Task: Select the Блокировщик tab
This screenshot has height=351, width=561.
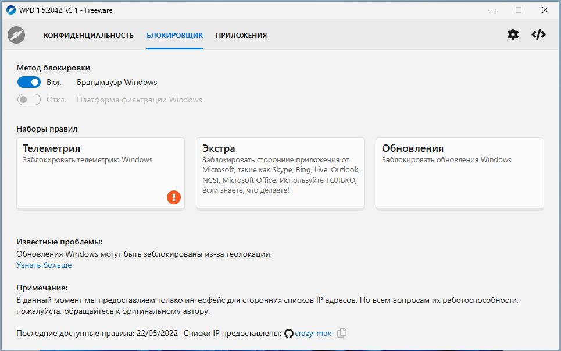Action: (174, 35)
